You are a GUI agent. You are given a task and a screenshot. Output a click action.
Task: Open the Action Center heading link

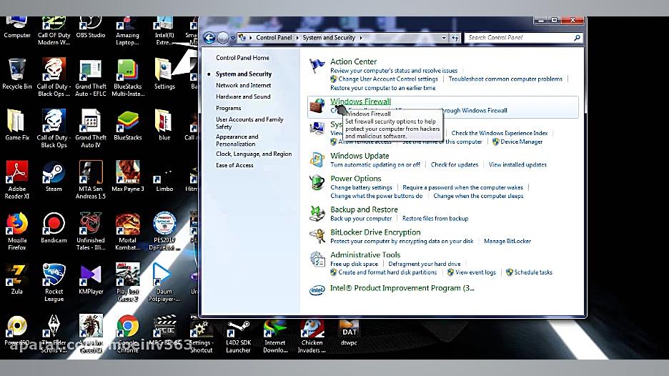(x=353, y=61)
